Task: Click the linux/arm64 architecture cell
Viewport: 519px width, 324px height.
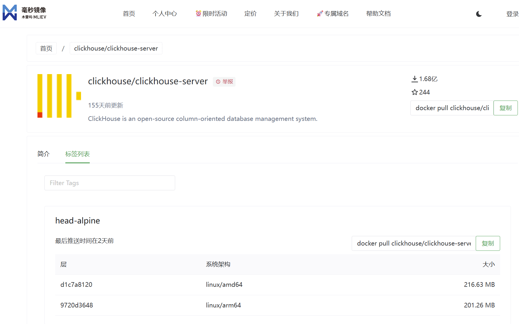Action: point(223,305)
